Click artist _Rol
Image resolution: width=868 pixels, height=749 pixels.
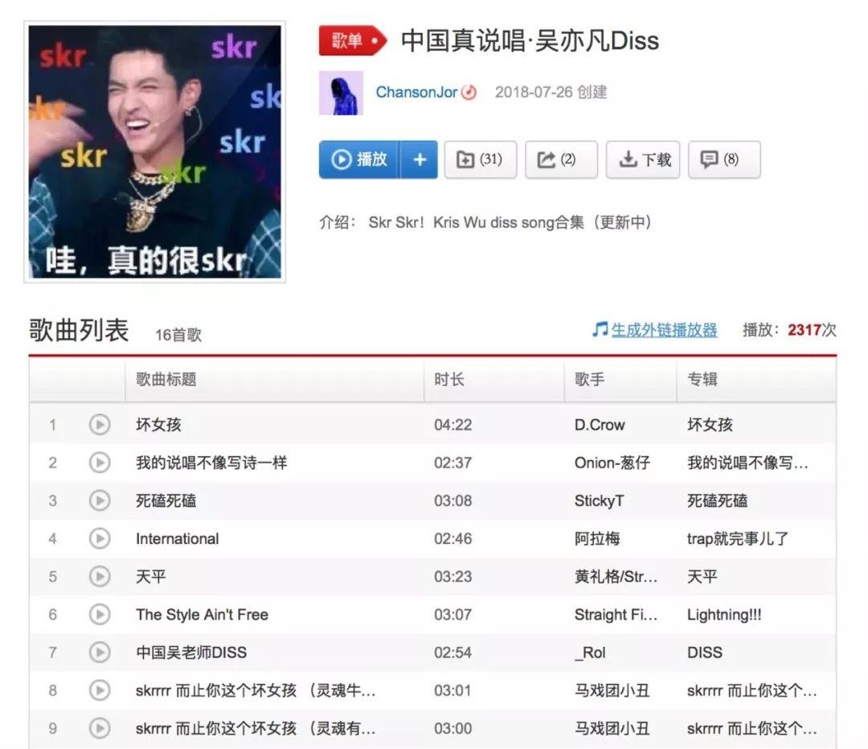click(x=590, y=652)
